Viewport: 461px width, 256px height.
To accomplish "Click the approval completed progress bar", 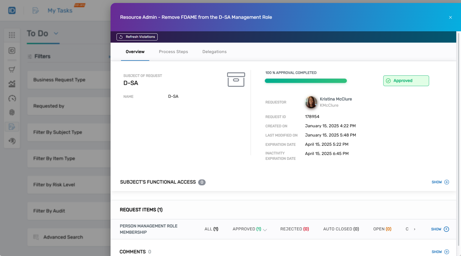I will tap(305, 81).
